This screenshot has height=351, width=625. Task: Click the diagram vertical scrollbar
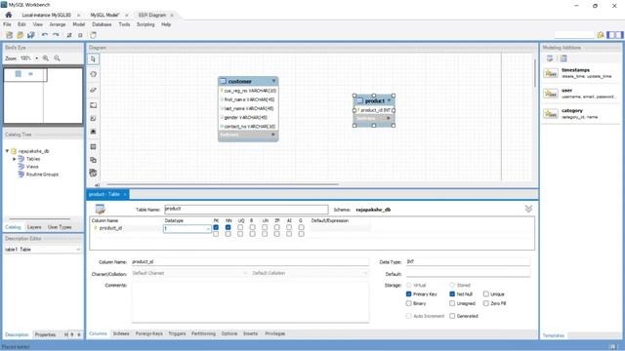tap(535, 73)
